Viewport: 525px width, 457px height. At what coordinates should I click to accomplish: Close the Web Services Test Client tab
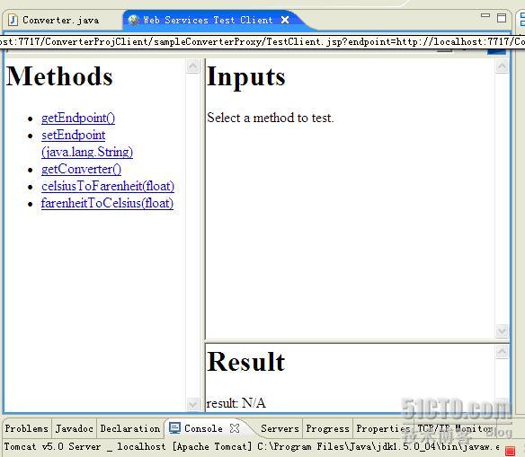[285, 20]
